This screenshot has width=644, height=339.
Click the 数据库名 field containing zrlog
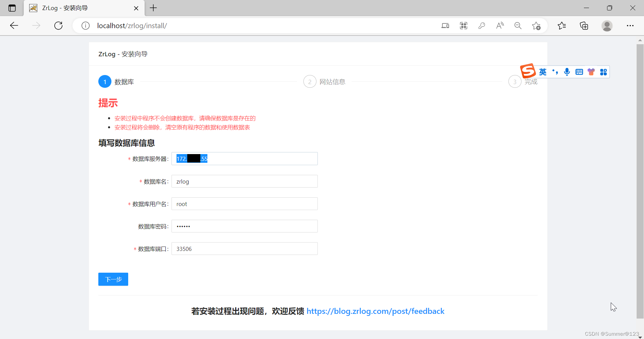pyautogui.click(x=244, y=181)
